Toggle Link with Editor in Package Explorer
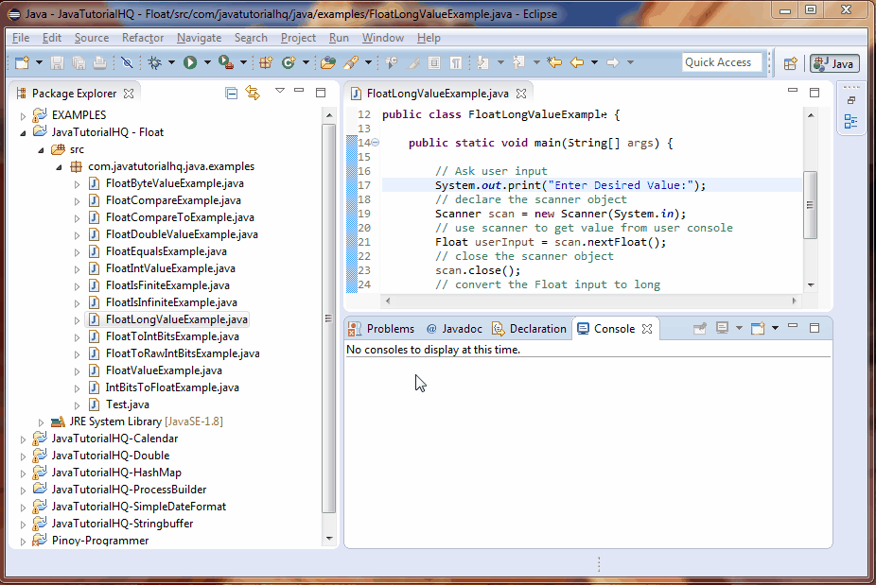This screenshot has width=876, height=585. click(253, 94)
